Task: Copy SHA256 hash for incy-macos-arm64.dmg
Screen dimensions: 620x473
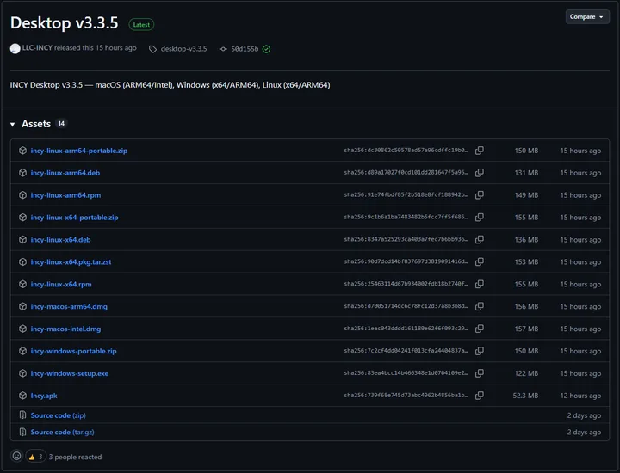Action: [480, 306]
